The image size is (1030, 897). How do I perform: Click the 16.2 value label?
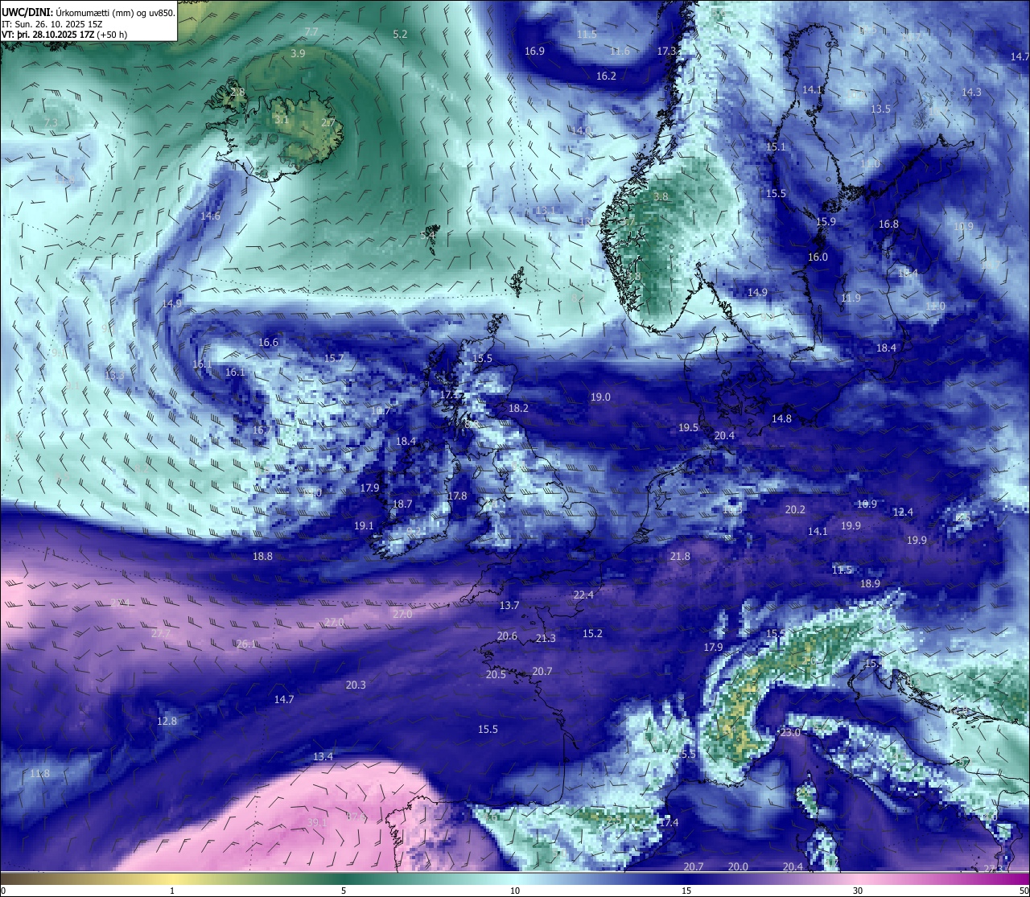click(606, 76)
